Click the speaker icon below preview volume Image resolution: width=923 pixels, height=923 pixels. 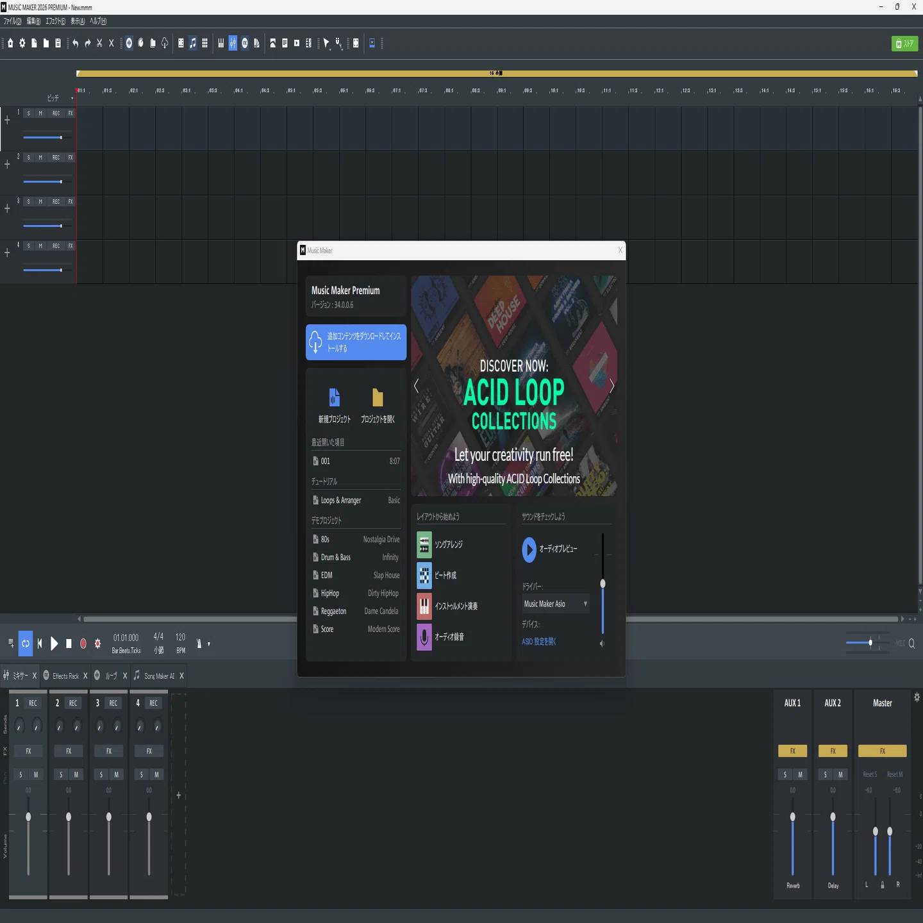tap(602, 644)
